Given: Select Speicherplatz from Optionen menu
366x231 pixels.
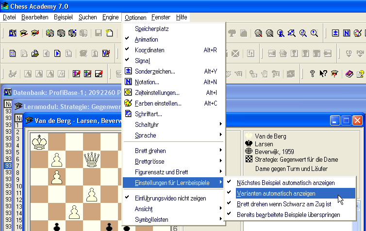Looking at the screenshot, I should [x=173, y=29].
